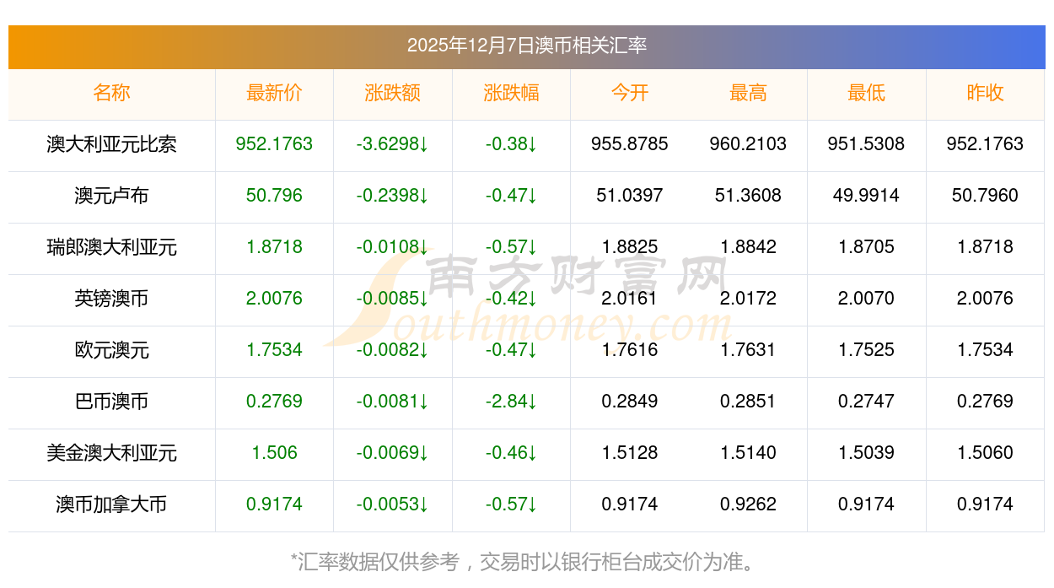Screen dimensions: 1054x588
Task: Select high value 1.7631
Action: tap(748, 350)
